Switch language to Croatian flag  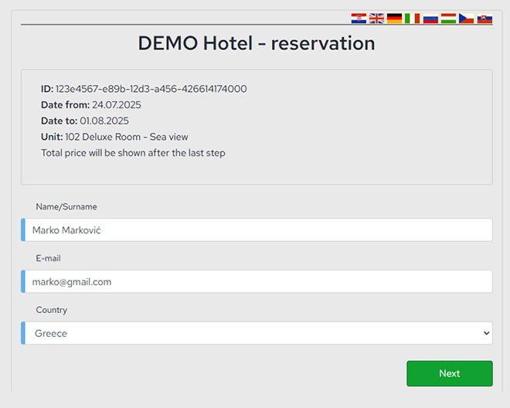tap(359, 18)
